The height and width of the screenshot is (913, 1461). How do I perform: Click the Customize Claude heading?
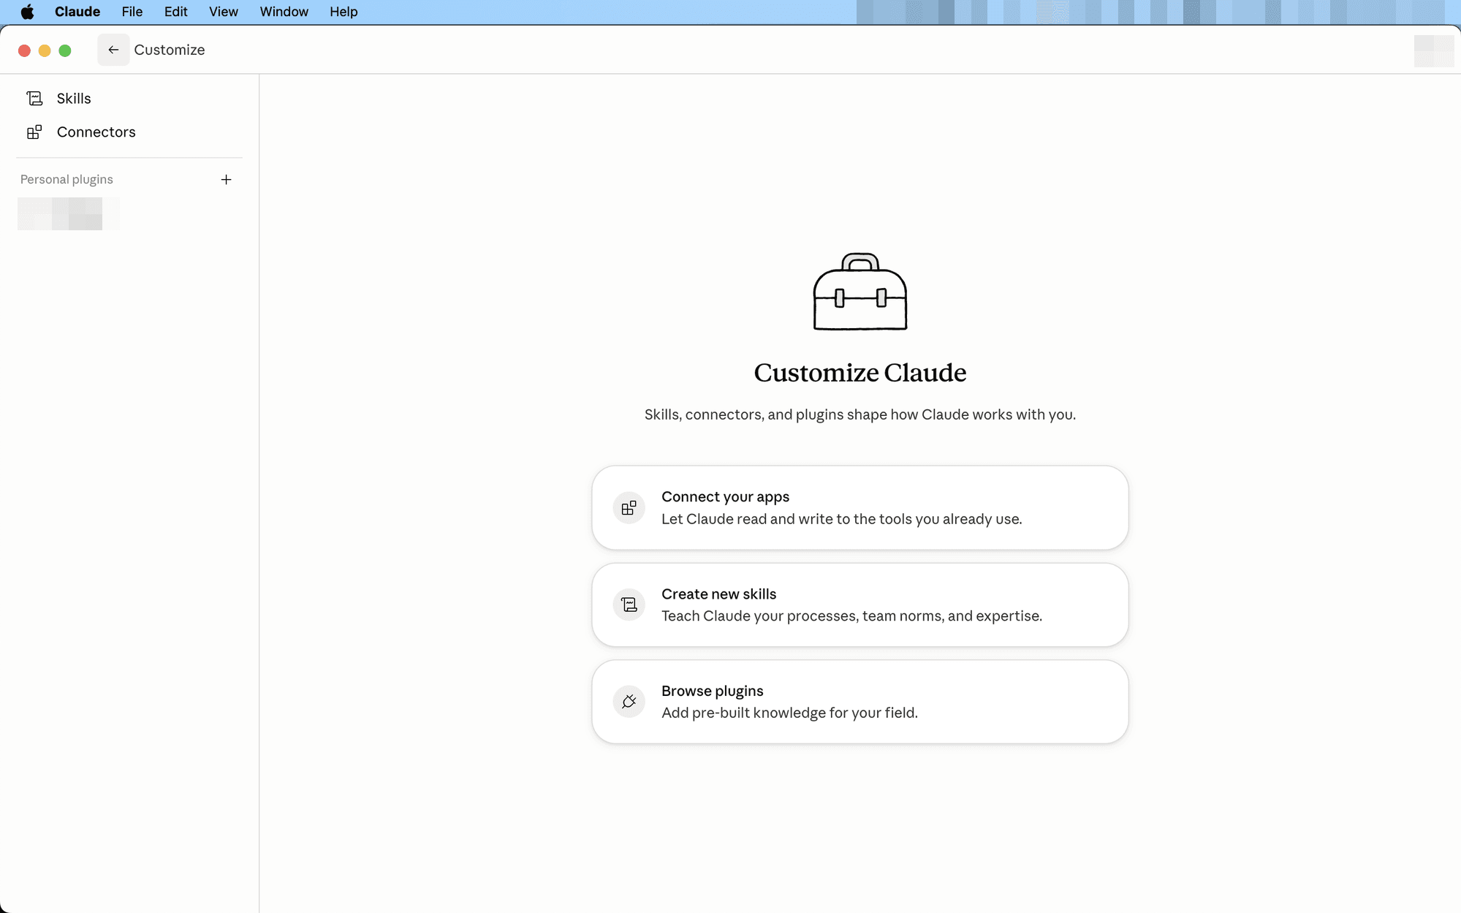click(x=860, y=373)
